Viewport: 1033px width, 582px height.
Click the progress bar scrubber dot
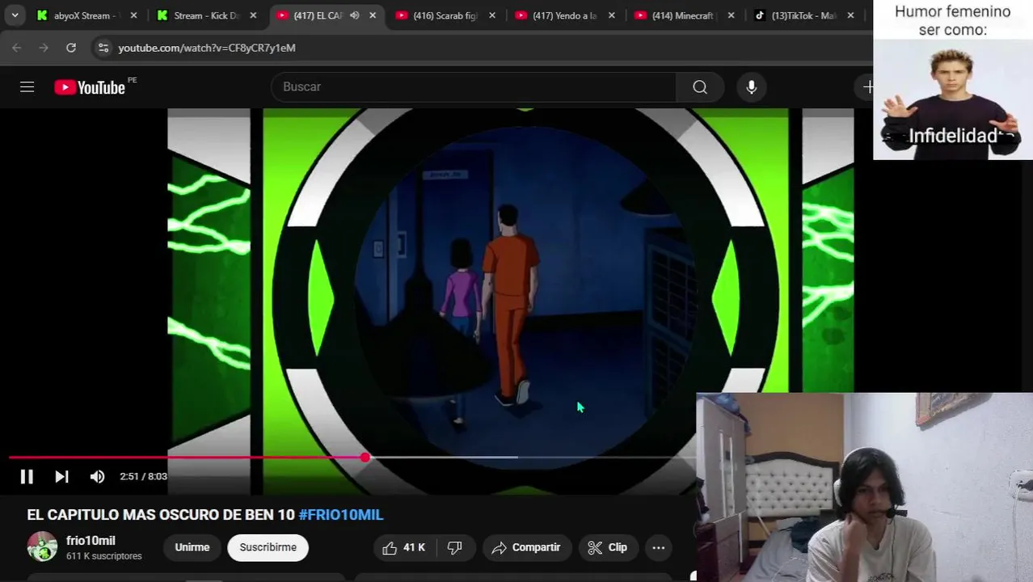click(x=365, y=458)
